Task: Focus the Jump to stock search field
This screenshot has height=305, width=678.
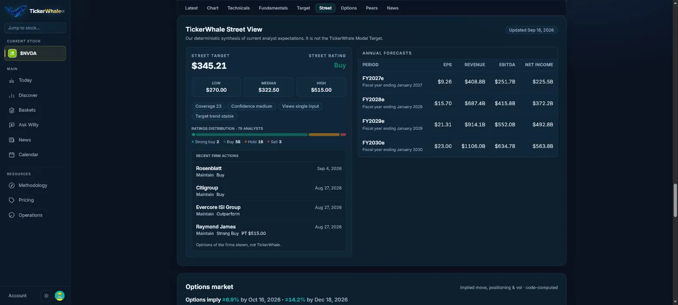Action: (x=35, y=28)
